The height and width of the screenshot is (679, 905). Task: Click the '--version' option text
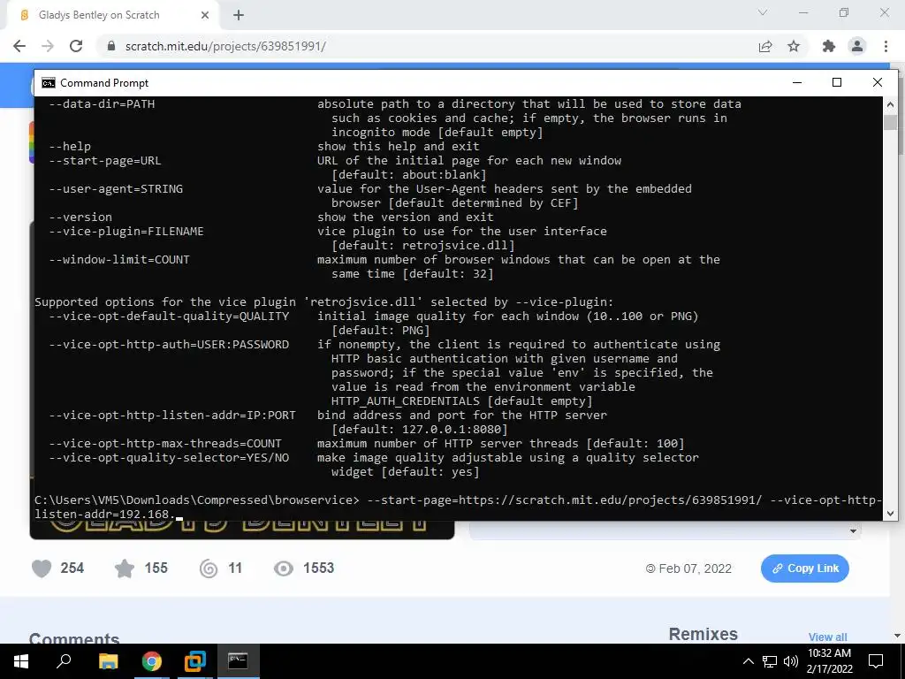click(x=80, y=217)
